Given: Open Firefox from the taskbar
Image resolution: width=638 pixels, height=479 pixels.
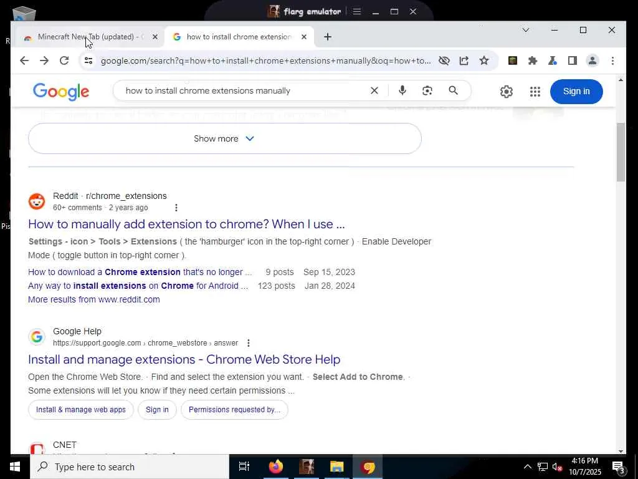Looking at the screenshot, I should pos(275,467).
